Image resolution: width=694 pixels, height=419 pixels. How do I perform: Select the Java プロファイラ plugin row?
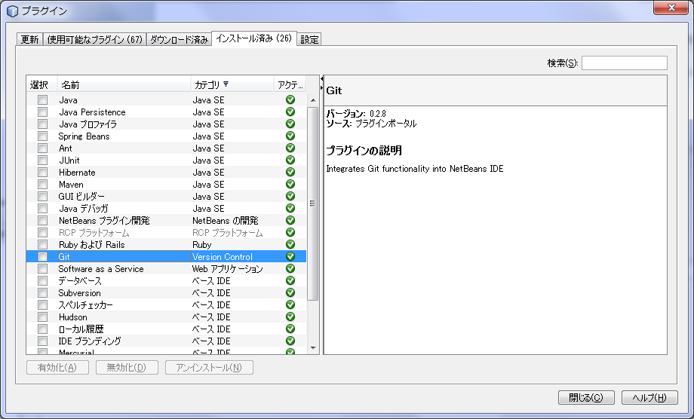coord(166,124)
